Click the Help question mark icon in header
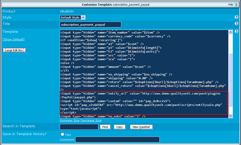 236,5
